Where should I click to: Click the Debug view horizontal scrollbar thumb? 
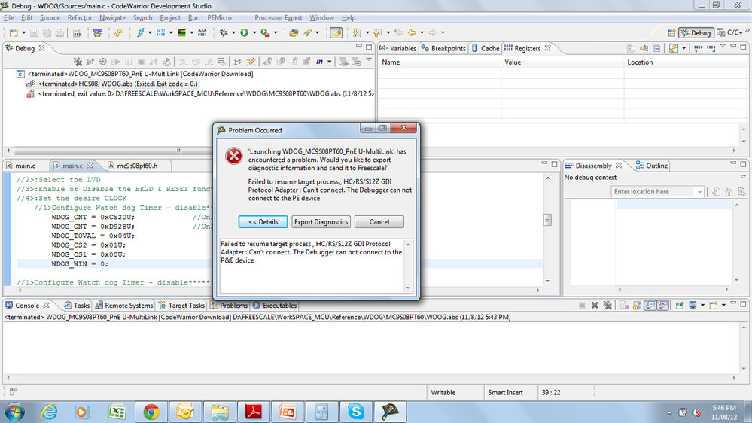[179, 150]
